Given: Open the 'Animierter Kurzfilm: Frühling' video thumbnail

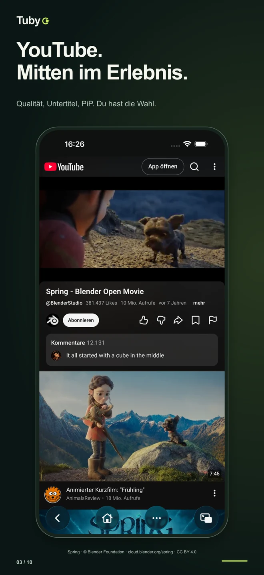Looking at the screenshot, I should (132, 426).
